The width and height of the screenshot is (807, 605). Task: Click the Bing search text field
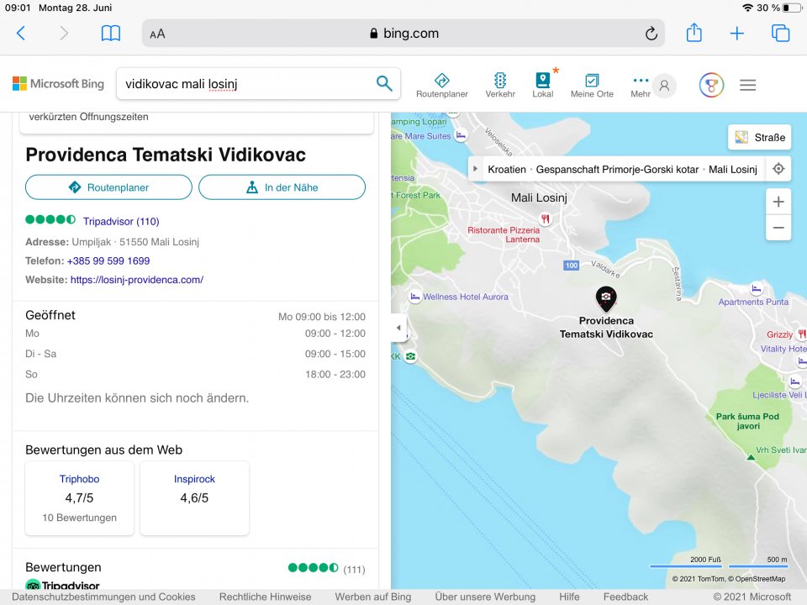[244, 83]
